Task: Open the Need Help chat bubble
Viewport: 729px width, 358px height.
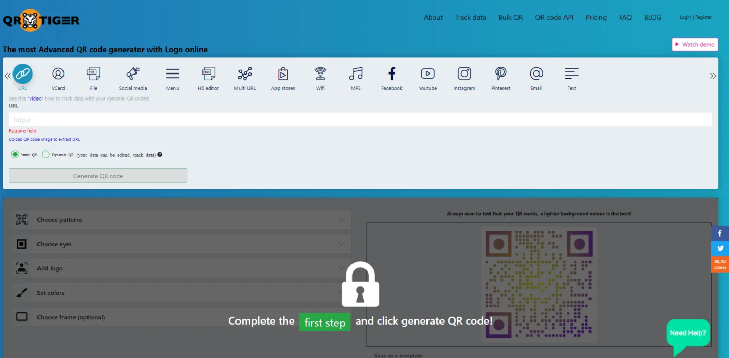Action: tap(688, 334)
